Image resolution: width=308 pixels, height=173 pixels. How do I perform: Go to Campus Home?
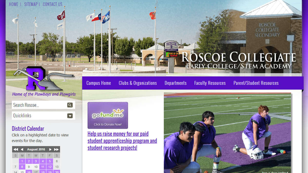pyautogui.click(x=98, y=83)
